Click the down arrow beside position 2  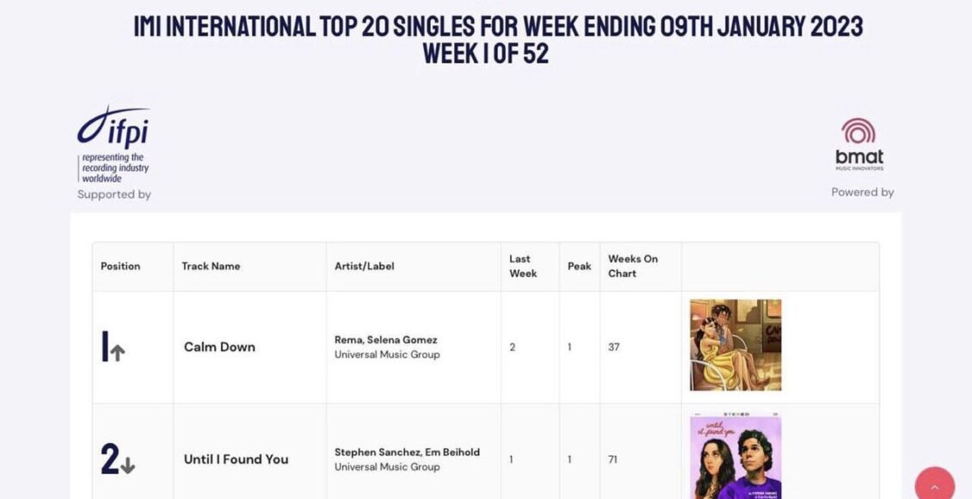127,466
